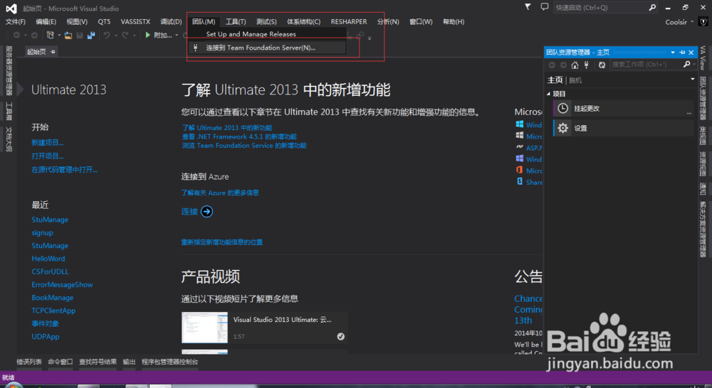Click the 新建项目... link

(47, 143)
